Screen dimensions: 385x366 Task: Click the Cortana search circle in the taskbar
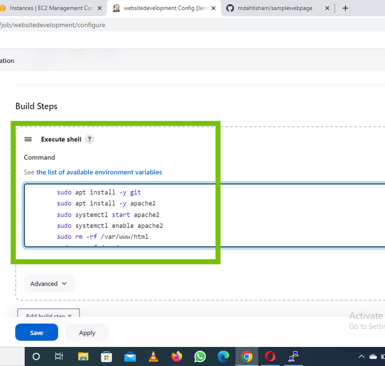tap(36, 356)
